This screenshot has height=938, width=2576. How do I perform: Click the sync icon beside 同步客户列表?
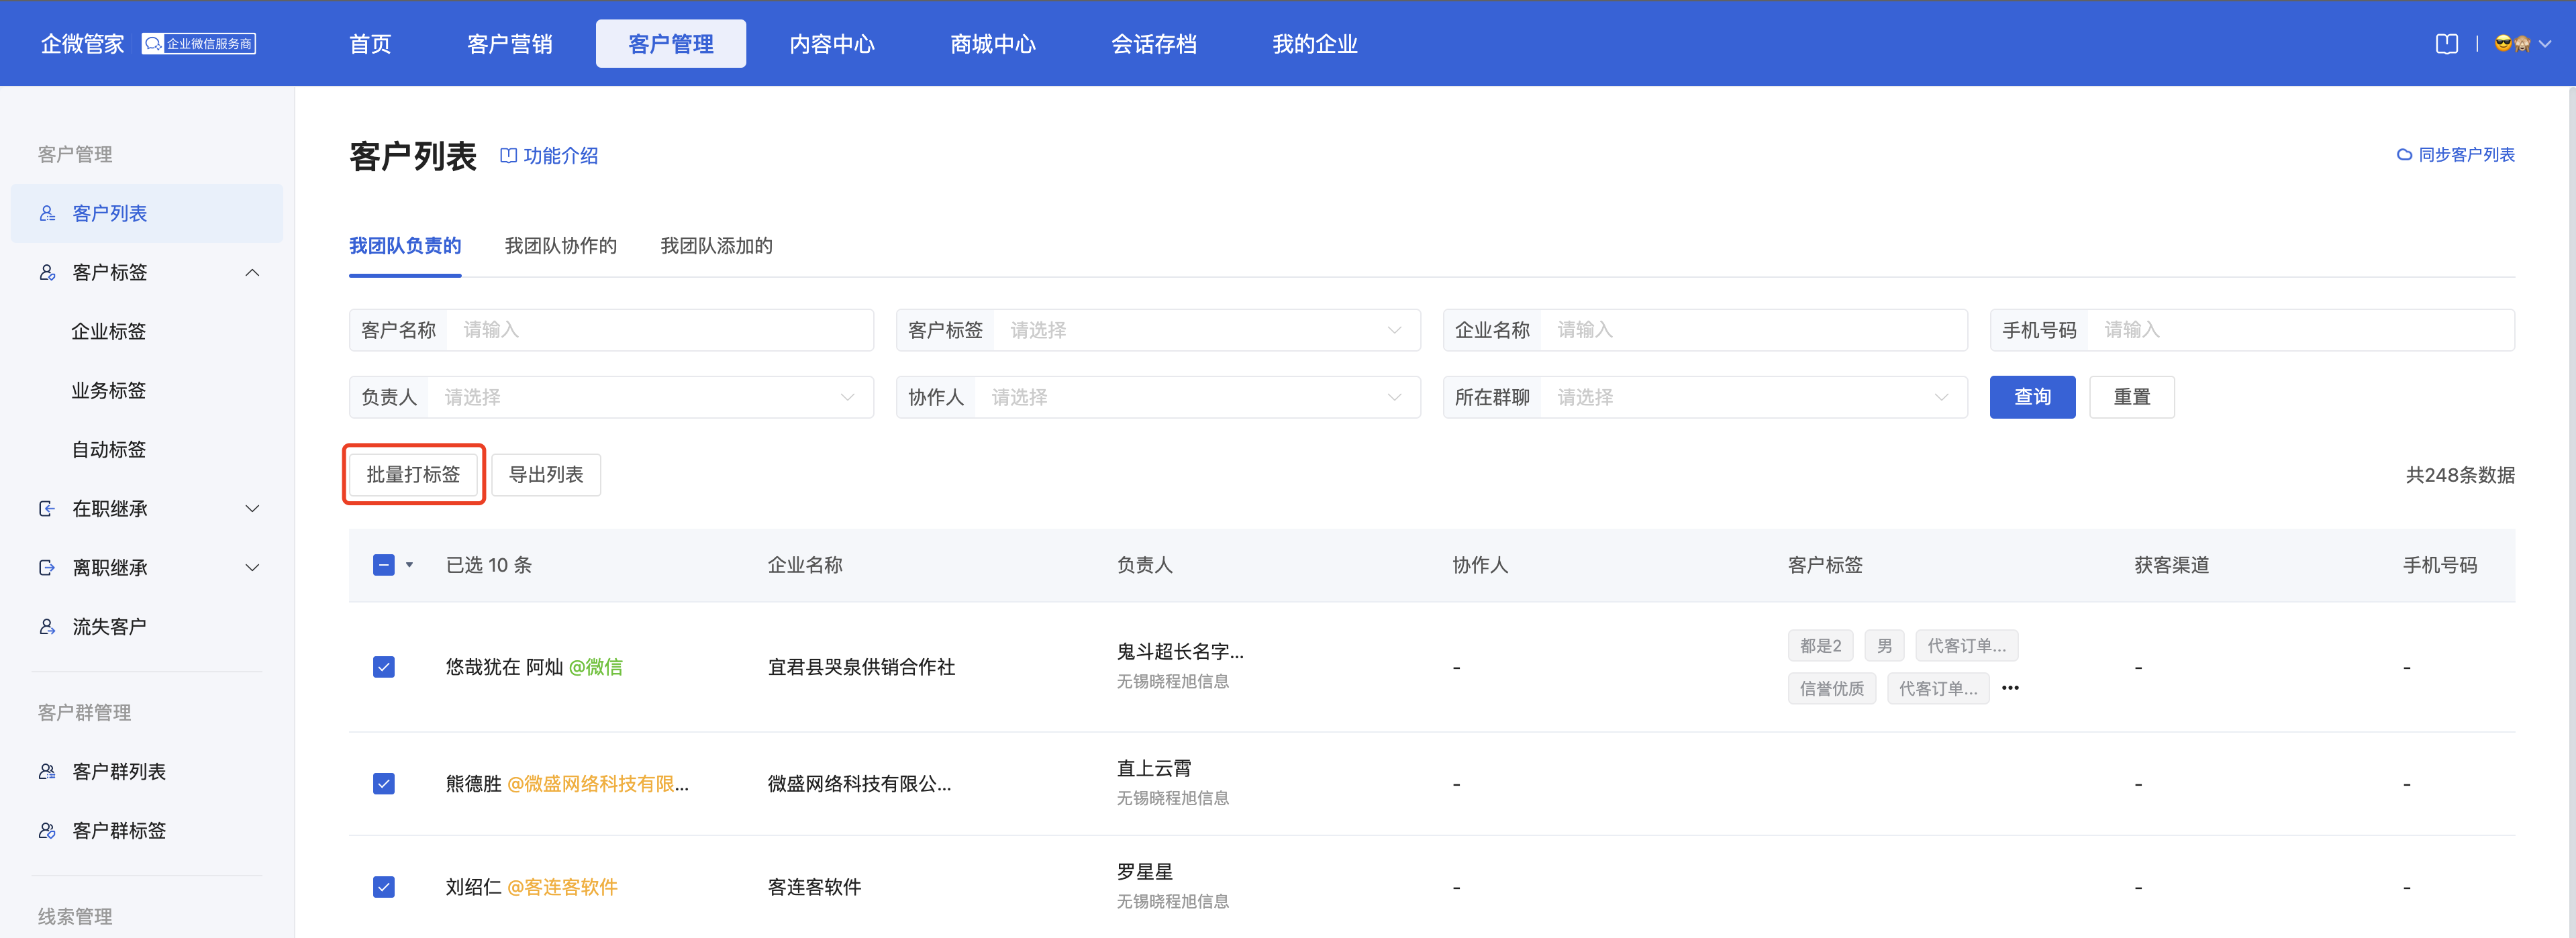click(2404, 155)
